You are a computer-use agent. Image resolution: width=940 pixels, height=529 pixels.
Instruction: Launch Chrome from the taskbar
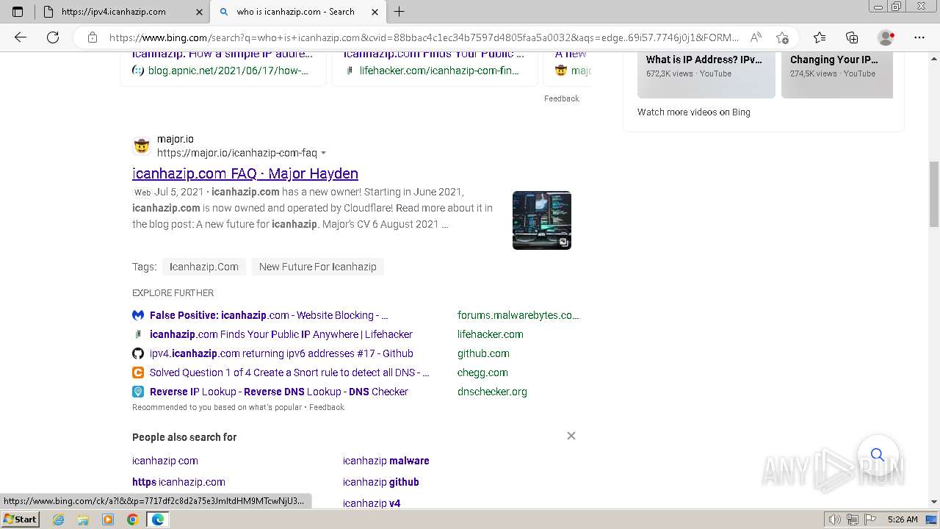point(132,519)
